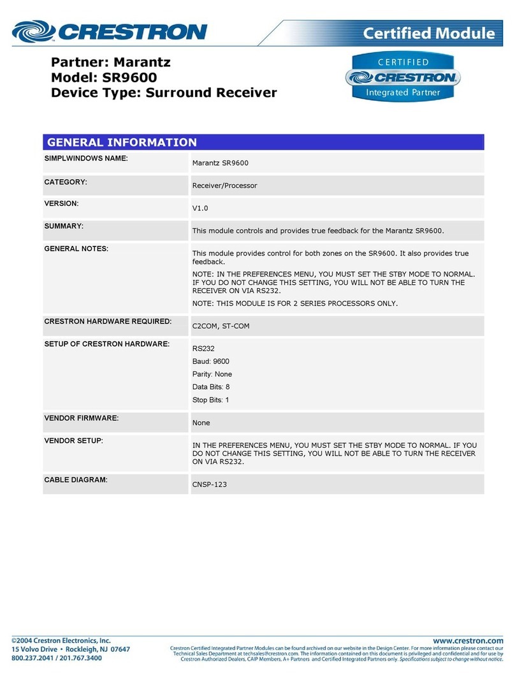Click the Certified Crestron Integrated Partner badge
Image resolution: width=515 pixels, height=683 pixels.
coord(403,77)
